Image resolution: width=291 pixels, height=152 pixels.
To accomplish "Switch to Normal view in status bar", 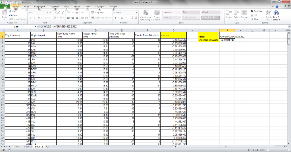I will point(250,150).
